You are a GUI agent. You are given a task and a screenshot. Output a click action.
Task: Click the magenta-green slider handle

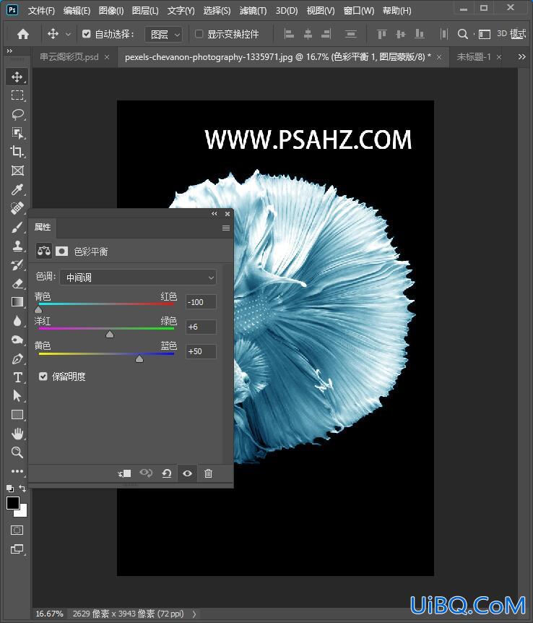tap(110, 334)
